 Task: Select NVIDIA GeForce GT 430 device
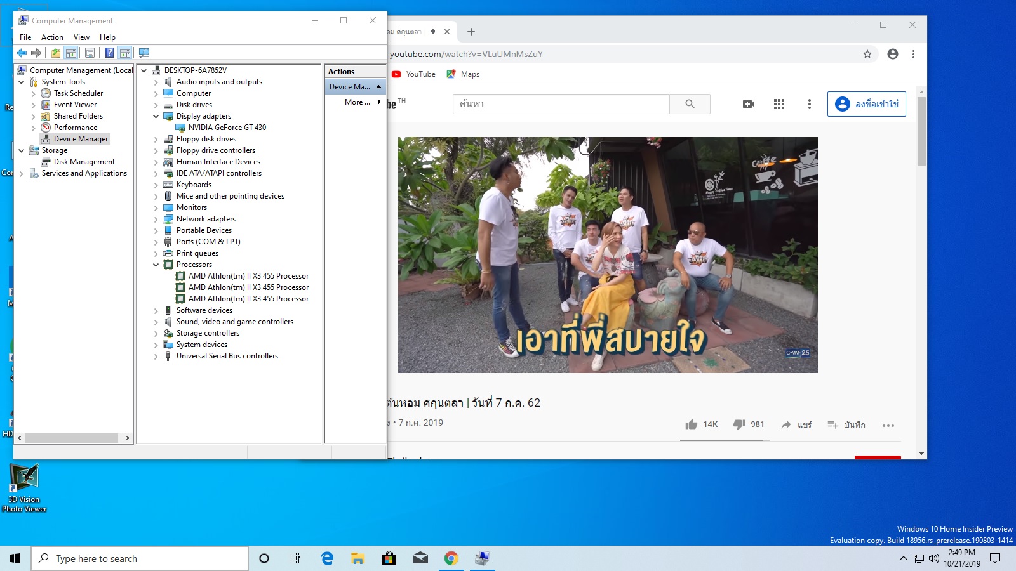coord(227,128)
